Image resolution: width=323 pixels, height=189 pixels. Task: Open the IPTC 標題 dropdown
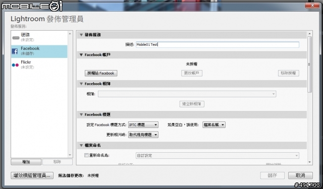tap(143, 124)
